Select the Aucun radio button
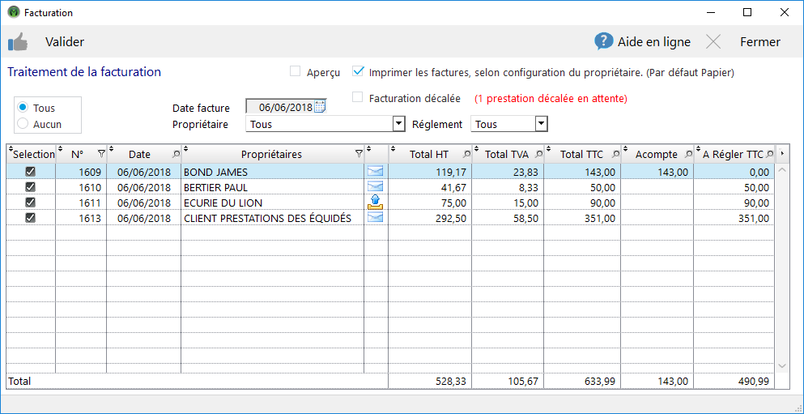This screenshot has width=804, height=414. click(23, 124)
